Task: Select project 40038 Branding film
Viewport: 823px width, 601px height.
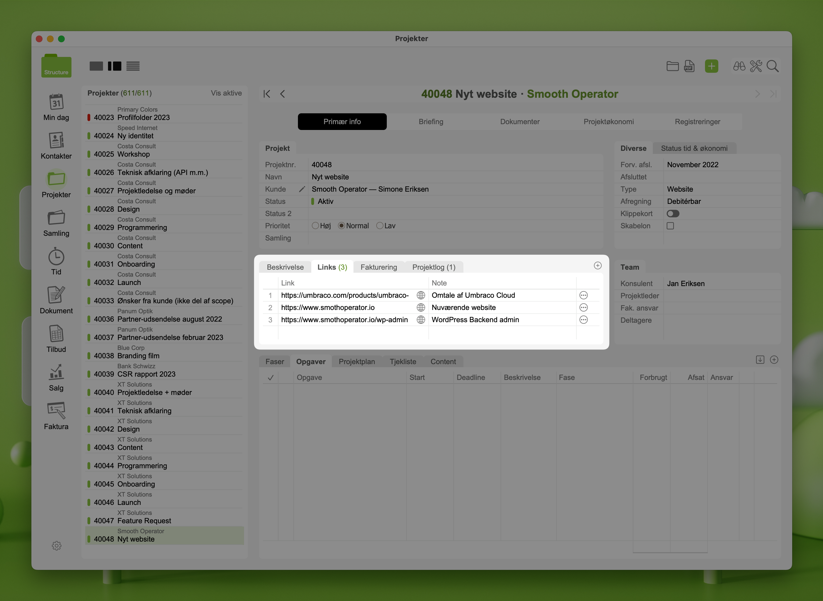Action: pyautogui.click(x=138, y=356)
